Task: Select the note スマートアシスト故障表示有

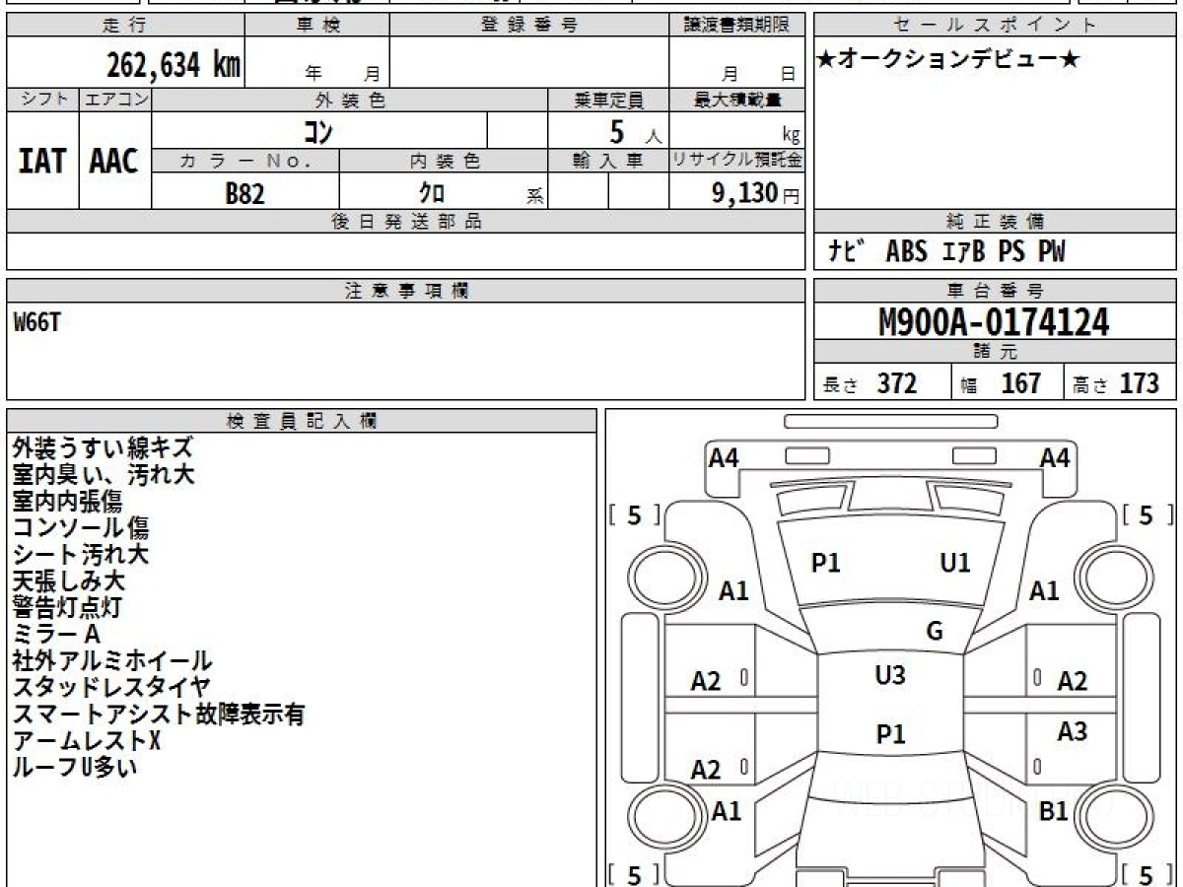Action: [x=159, y=715]
